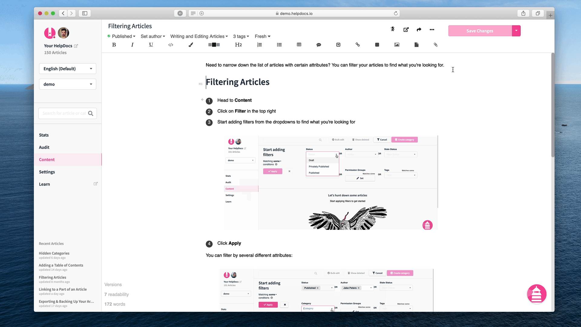This screenshot has width=581, height=327.
Task: Insert a file document
Action: (416, 45)
